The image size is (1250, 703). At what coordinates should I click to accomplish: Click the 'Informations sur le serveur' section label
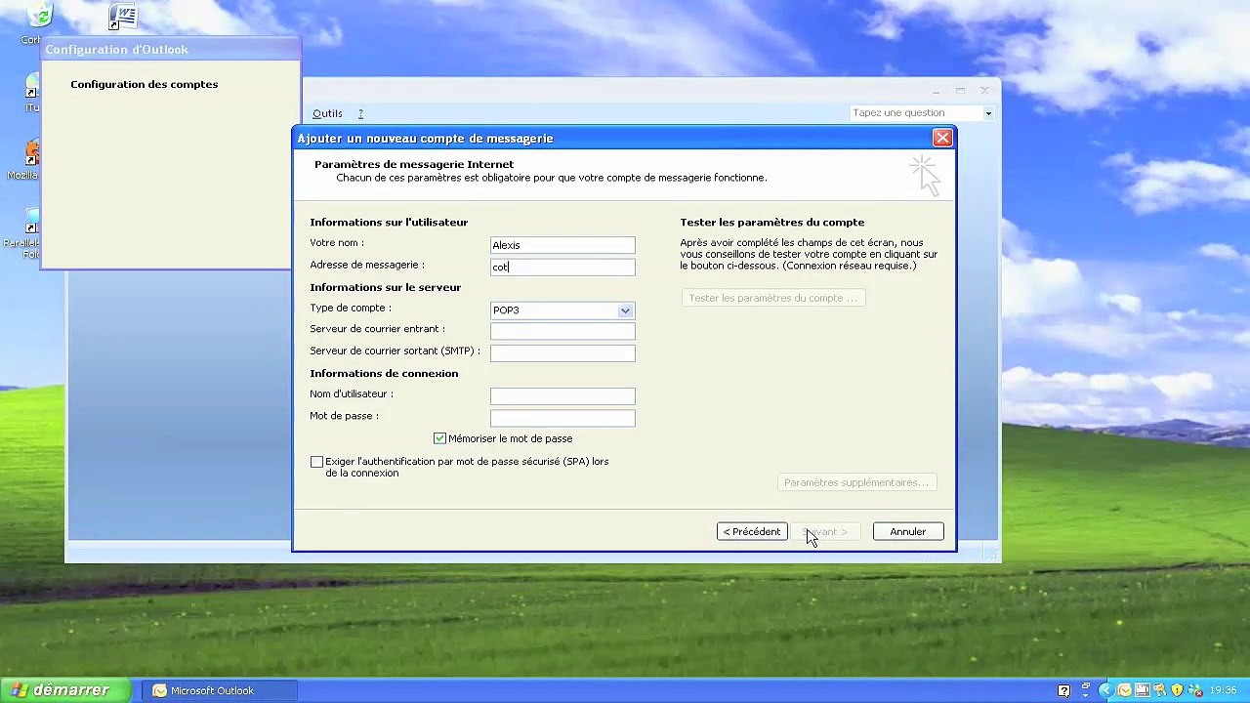coord(385,287)
